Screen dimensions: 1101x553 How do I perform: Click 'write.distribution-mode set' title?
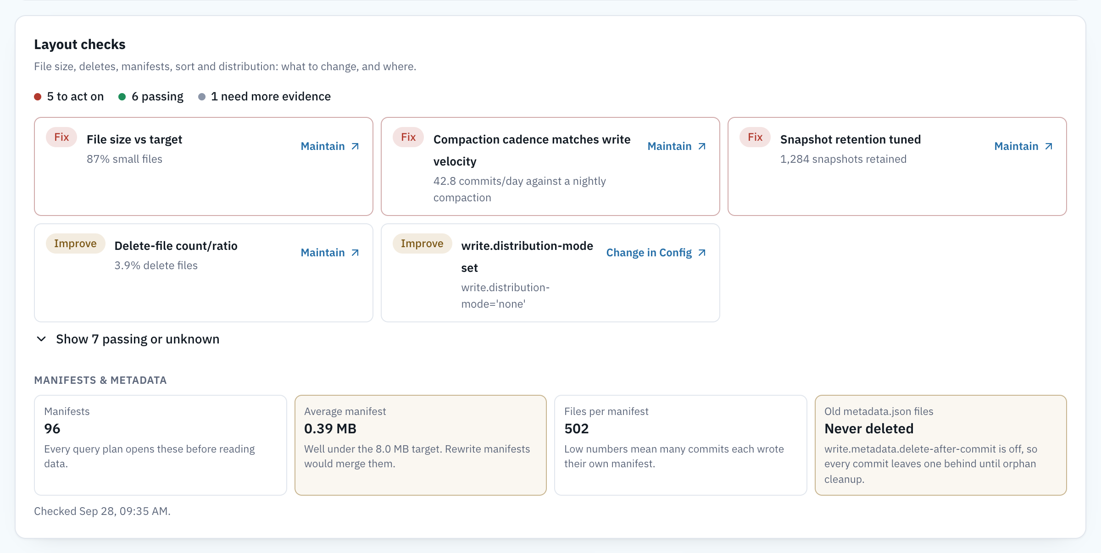[527, 257]
